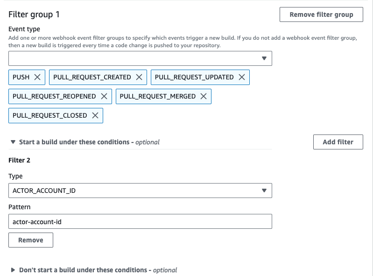373x276 pixels.
Task: Remove PULL_REQUEST_REOPENED using its X icon
Action: pyautogui.click(x=104, y=96)
